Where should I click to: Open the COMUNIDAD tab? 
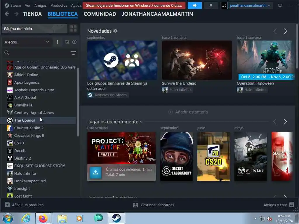[x=100, y=14]
